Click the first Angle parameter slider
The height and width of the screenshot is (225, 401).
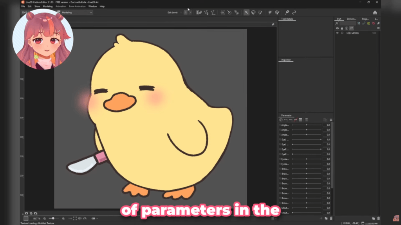coord(307,125)
